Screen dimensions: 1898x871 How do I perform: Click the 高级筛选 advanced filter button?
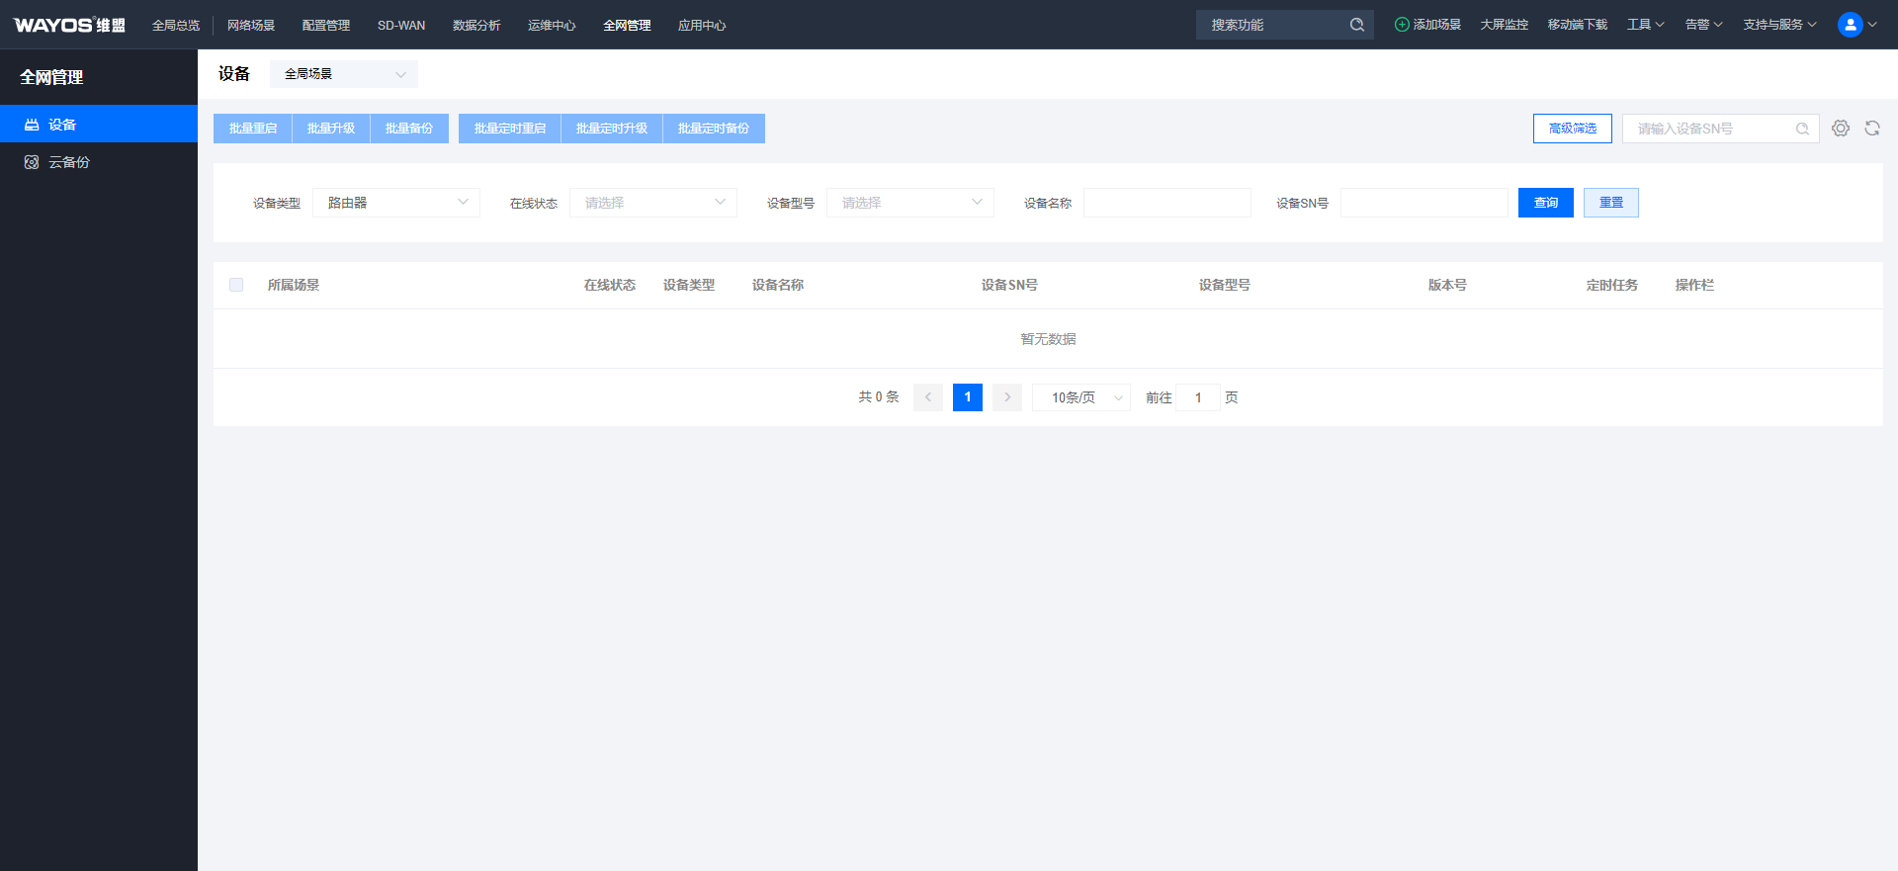pyautogui.click(x=1572, y=129)
